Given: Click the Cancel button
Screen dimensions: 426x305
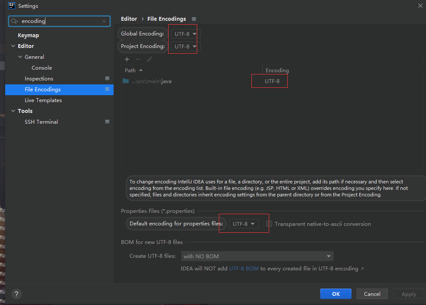Looking at the screenshot, I should point(372,294).
